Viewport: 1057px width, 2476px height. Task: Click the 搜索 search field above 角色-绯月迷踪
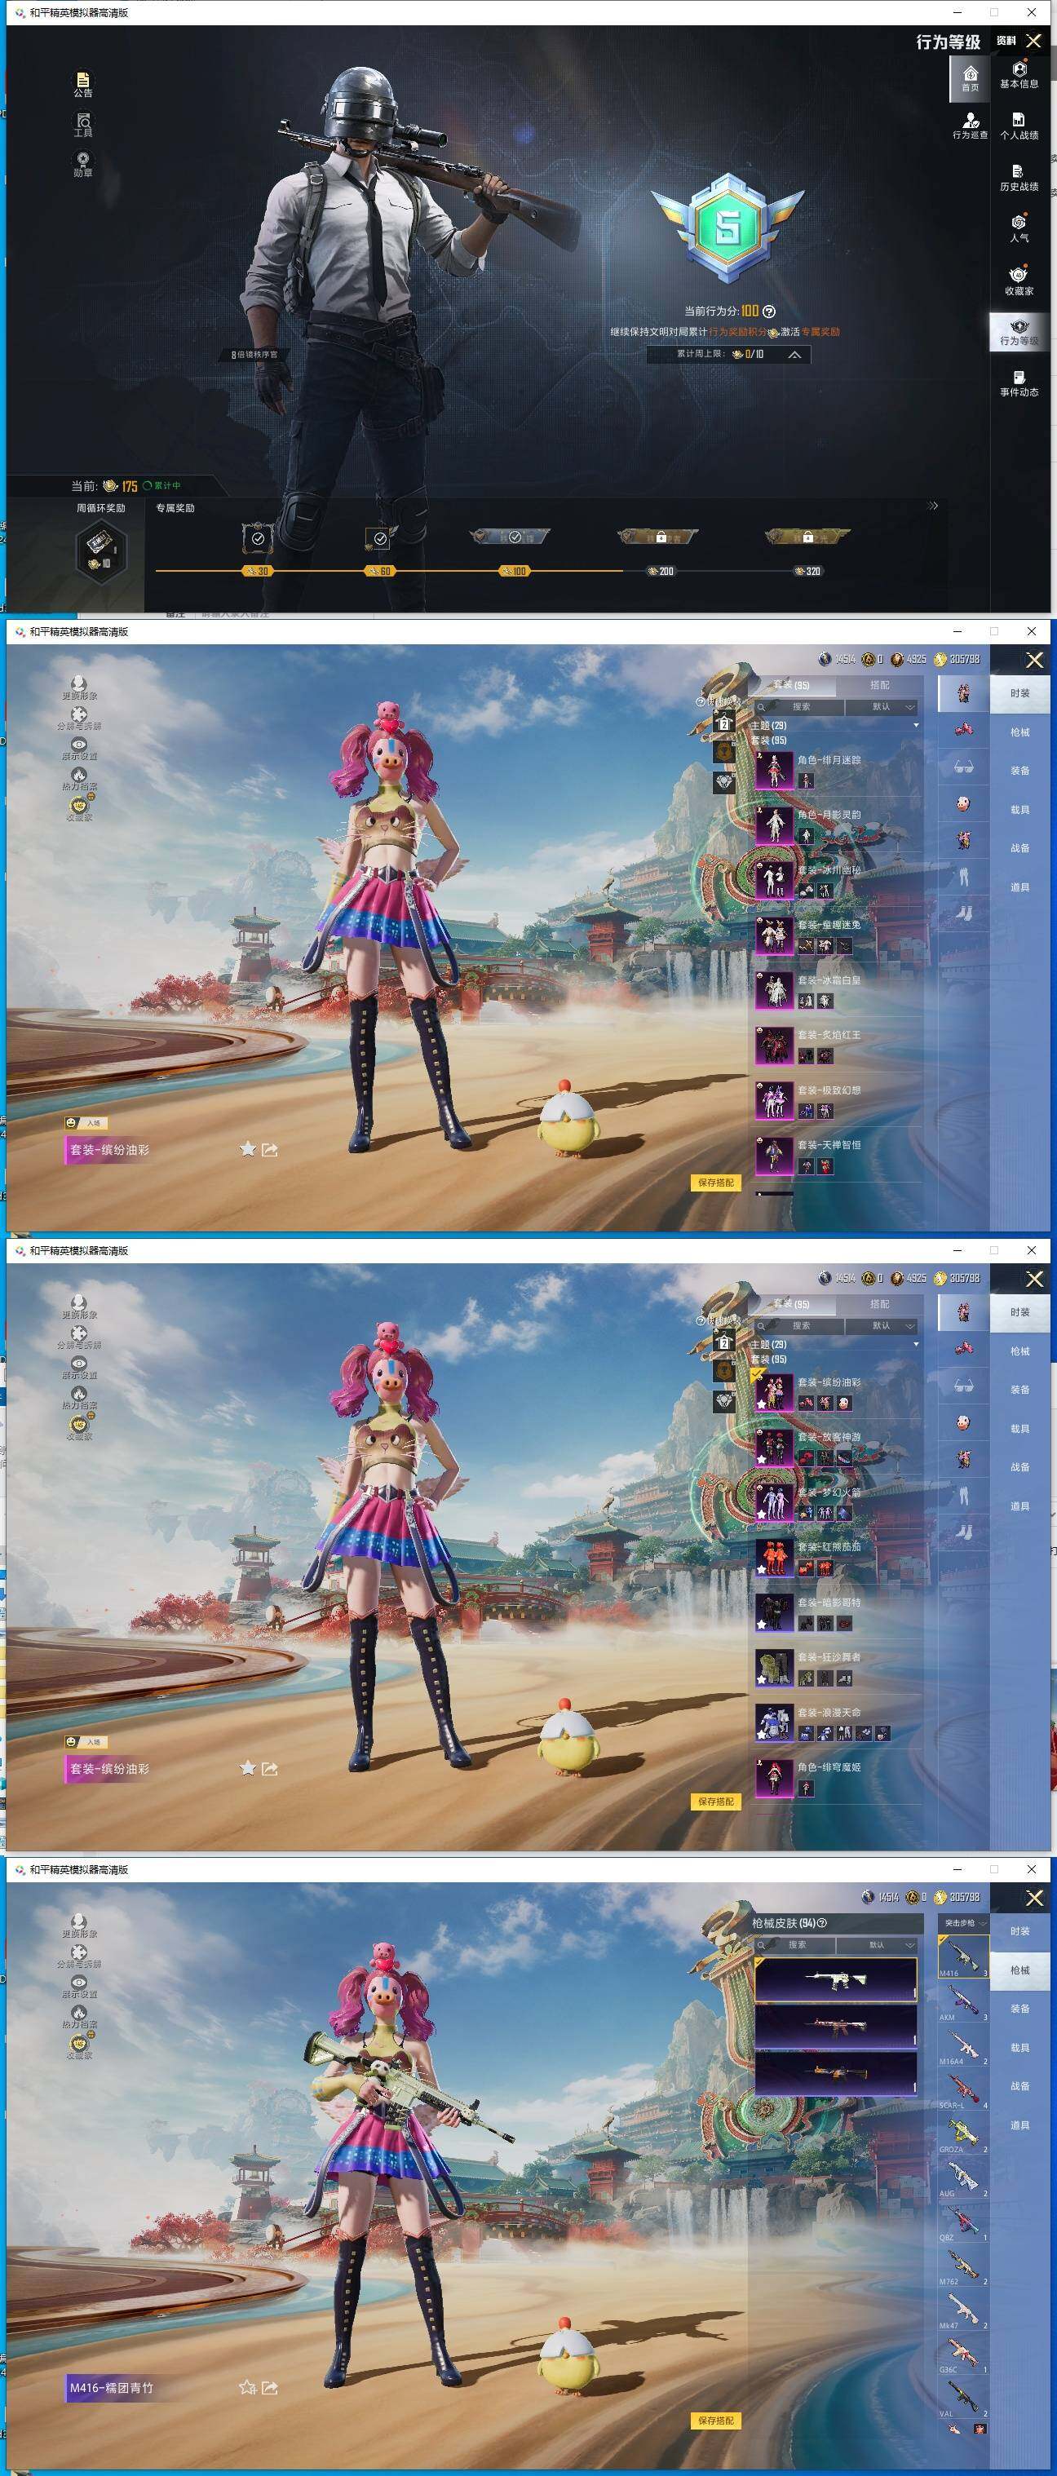pyautogui.click(x=798, y=706)
